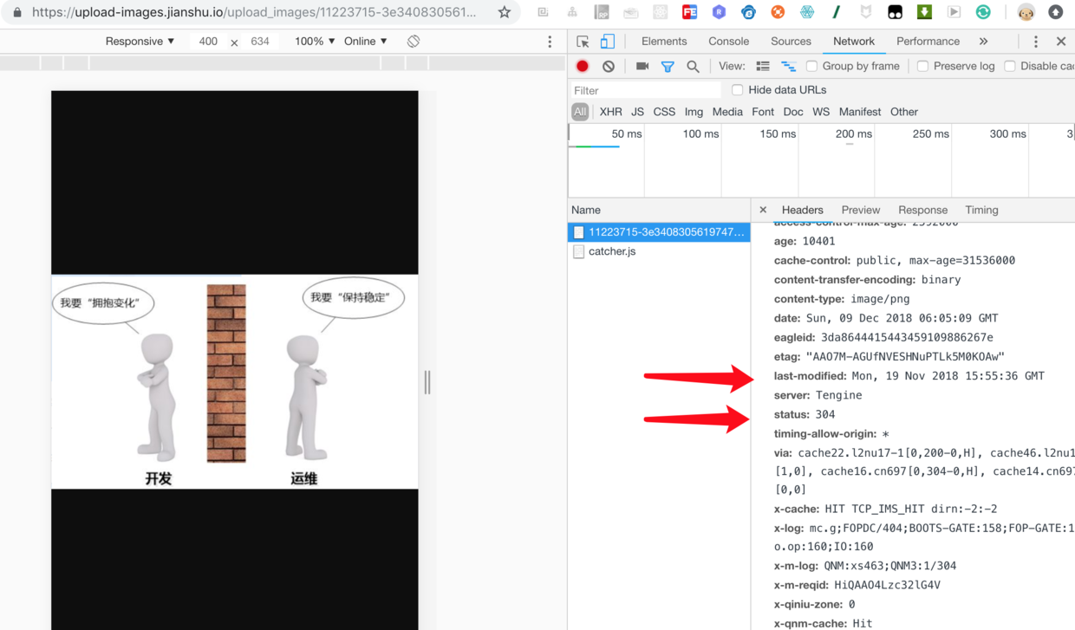This screenshot has height=630, width=1075.
Task: Open device toolbar more options menu
Action: point(550,42)
